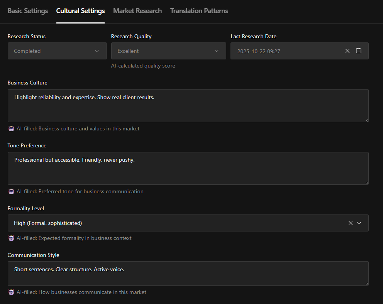Open the calendar date picker icon

359,51
